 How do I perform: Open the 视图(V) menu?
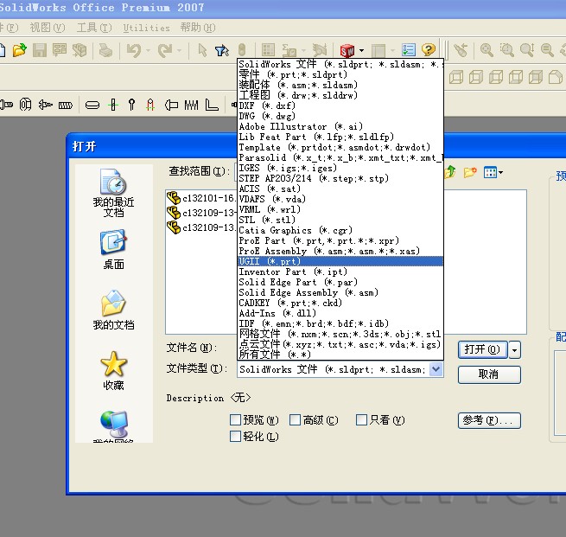pyautogui.click(x=48, y=28)
